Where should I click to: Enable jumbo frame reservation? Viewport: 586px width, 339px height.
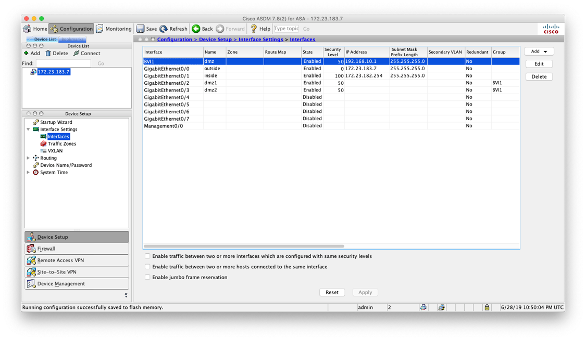point(147,277)
